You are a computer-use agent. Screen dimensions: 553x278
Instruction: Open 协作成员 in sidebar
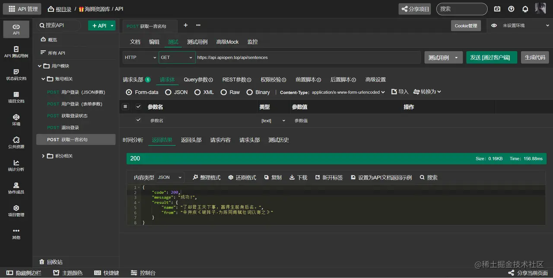tap(16, 188)
